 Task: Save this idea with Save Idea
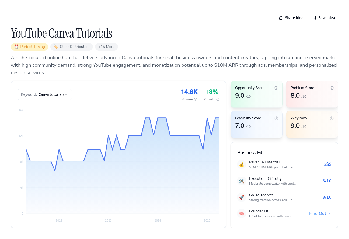coord(323,18)
